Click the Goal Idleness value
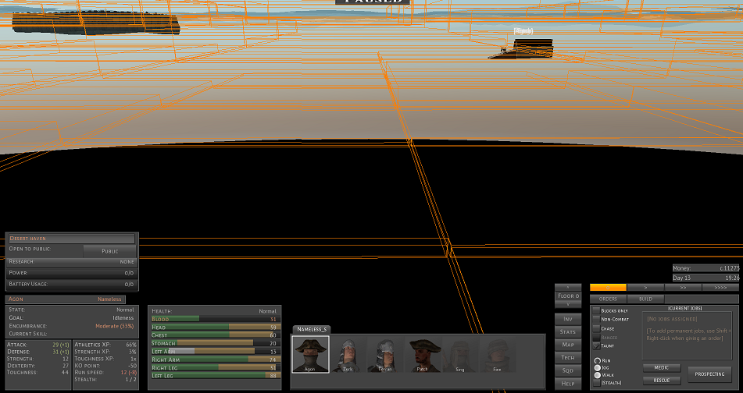This screenshot has width=743, height=393. click(123, 318)
